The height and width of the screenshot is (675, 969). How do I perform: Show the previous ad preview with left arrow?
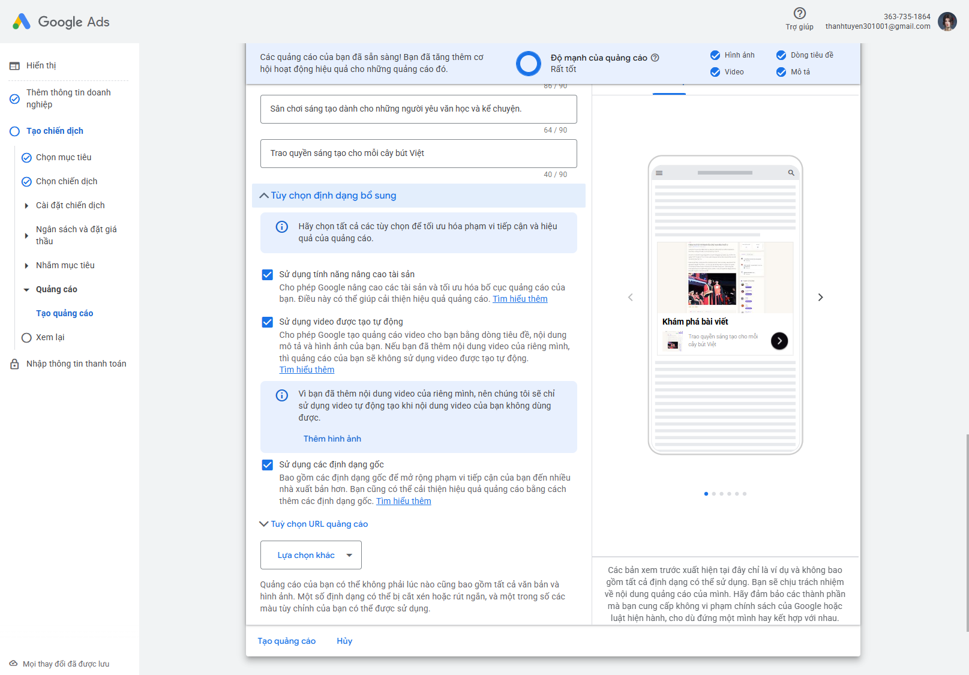630,297
